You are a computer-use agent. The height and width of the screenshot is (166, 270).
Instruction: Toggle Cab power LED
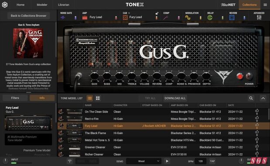tap(157, 17)
